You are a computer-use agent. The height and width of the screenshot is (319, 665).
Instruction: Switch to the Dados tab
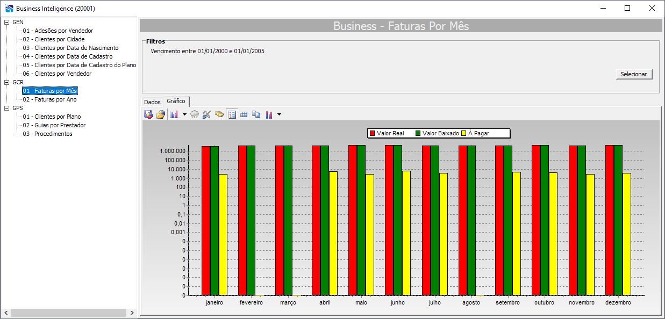pyautogui.click(x=152, y=102)
